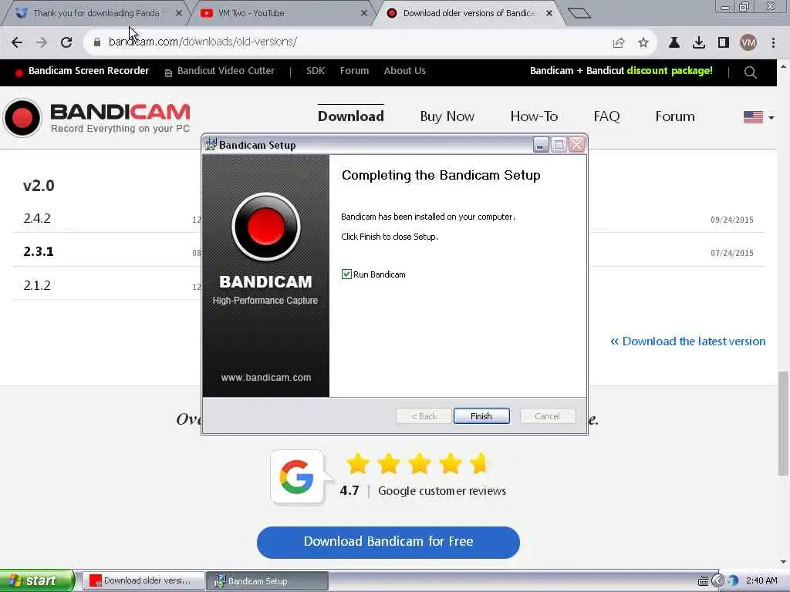Image resolution: width=790 pixels, height=592 pixels.
Task: Open the Buy Now nav item
Action: click(447, 116)
